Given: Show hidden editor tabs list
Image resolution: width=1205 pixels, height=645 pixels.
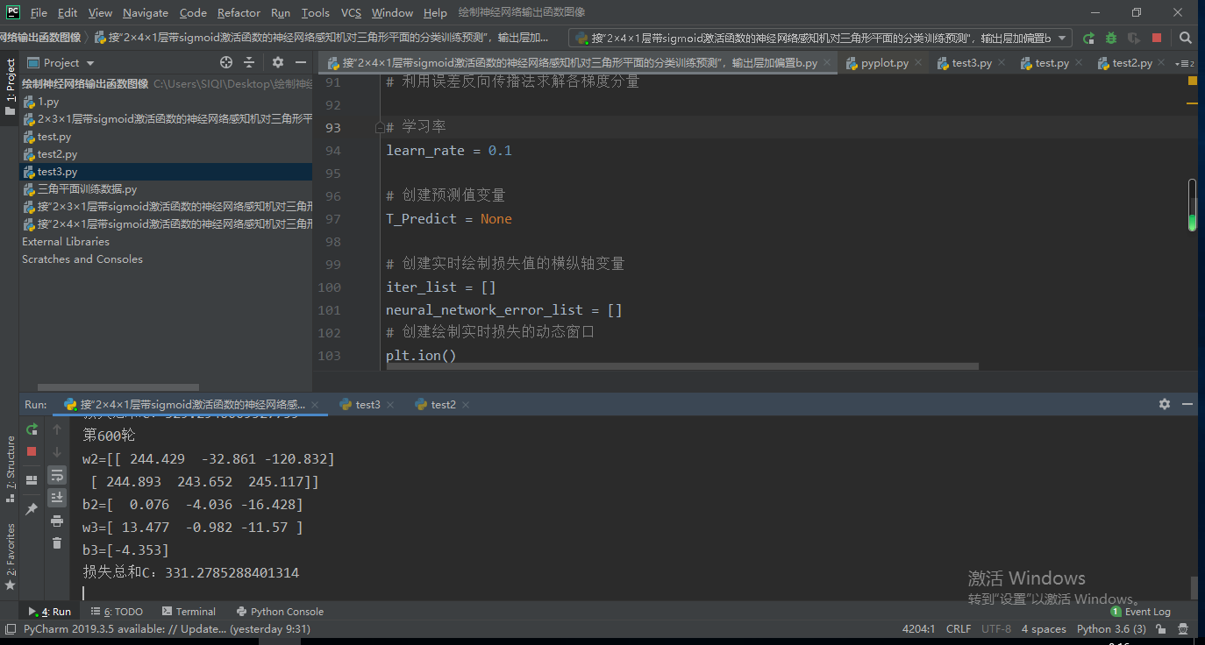Looking at the screenshot, I should tap(1187, 63).
